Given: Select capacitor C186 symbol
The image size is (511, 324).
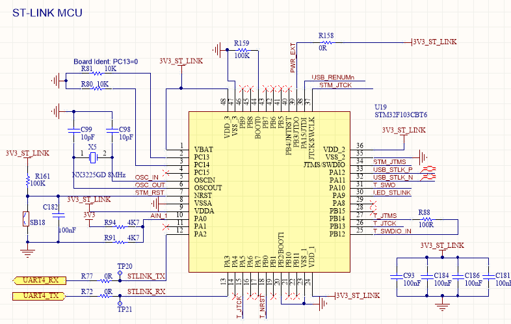Looking at the screenshot, I should 458,277.
